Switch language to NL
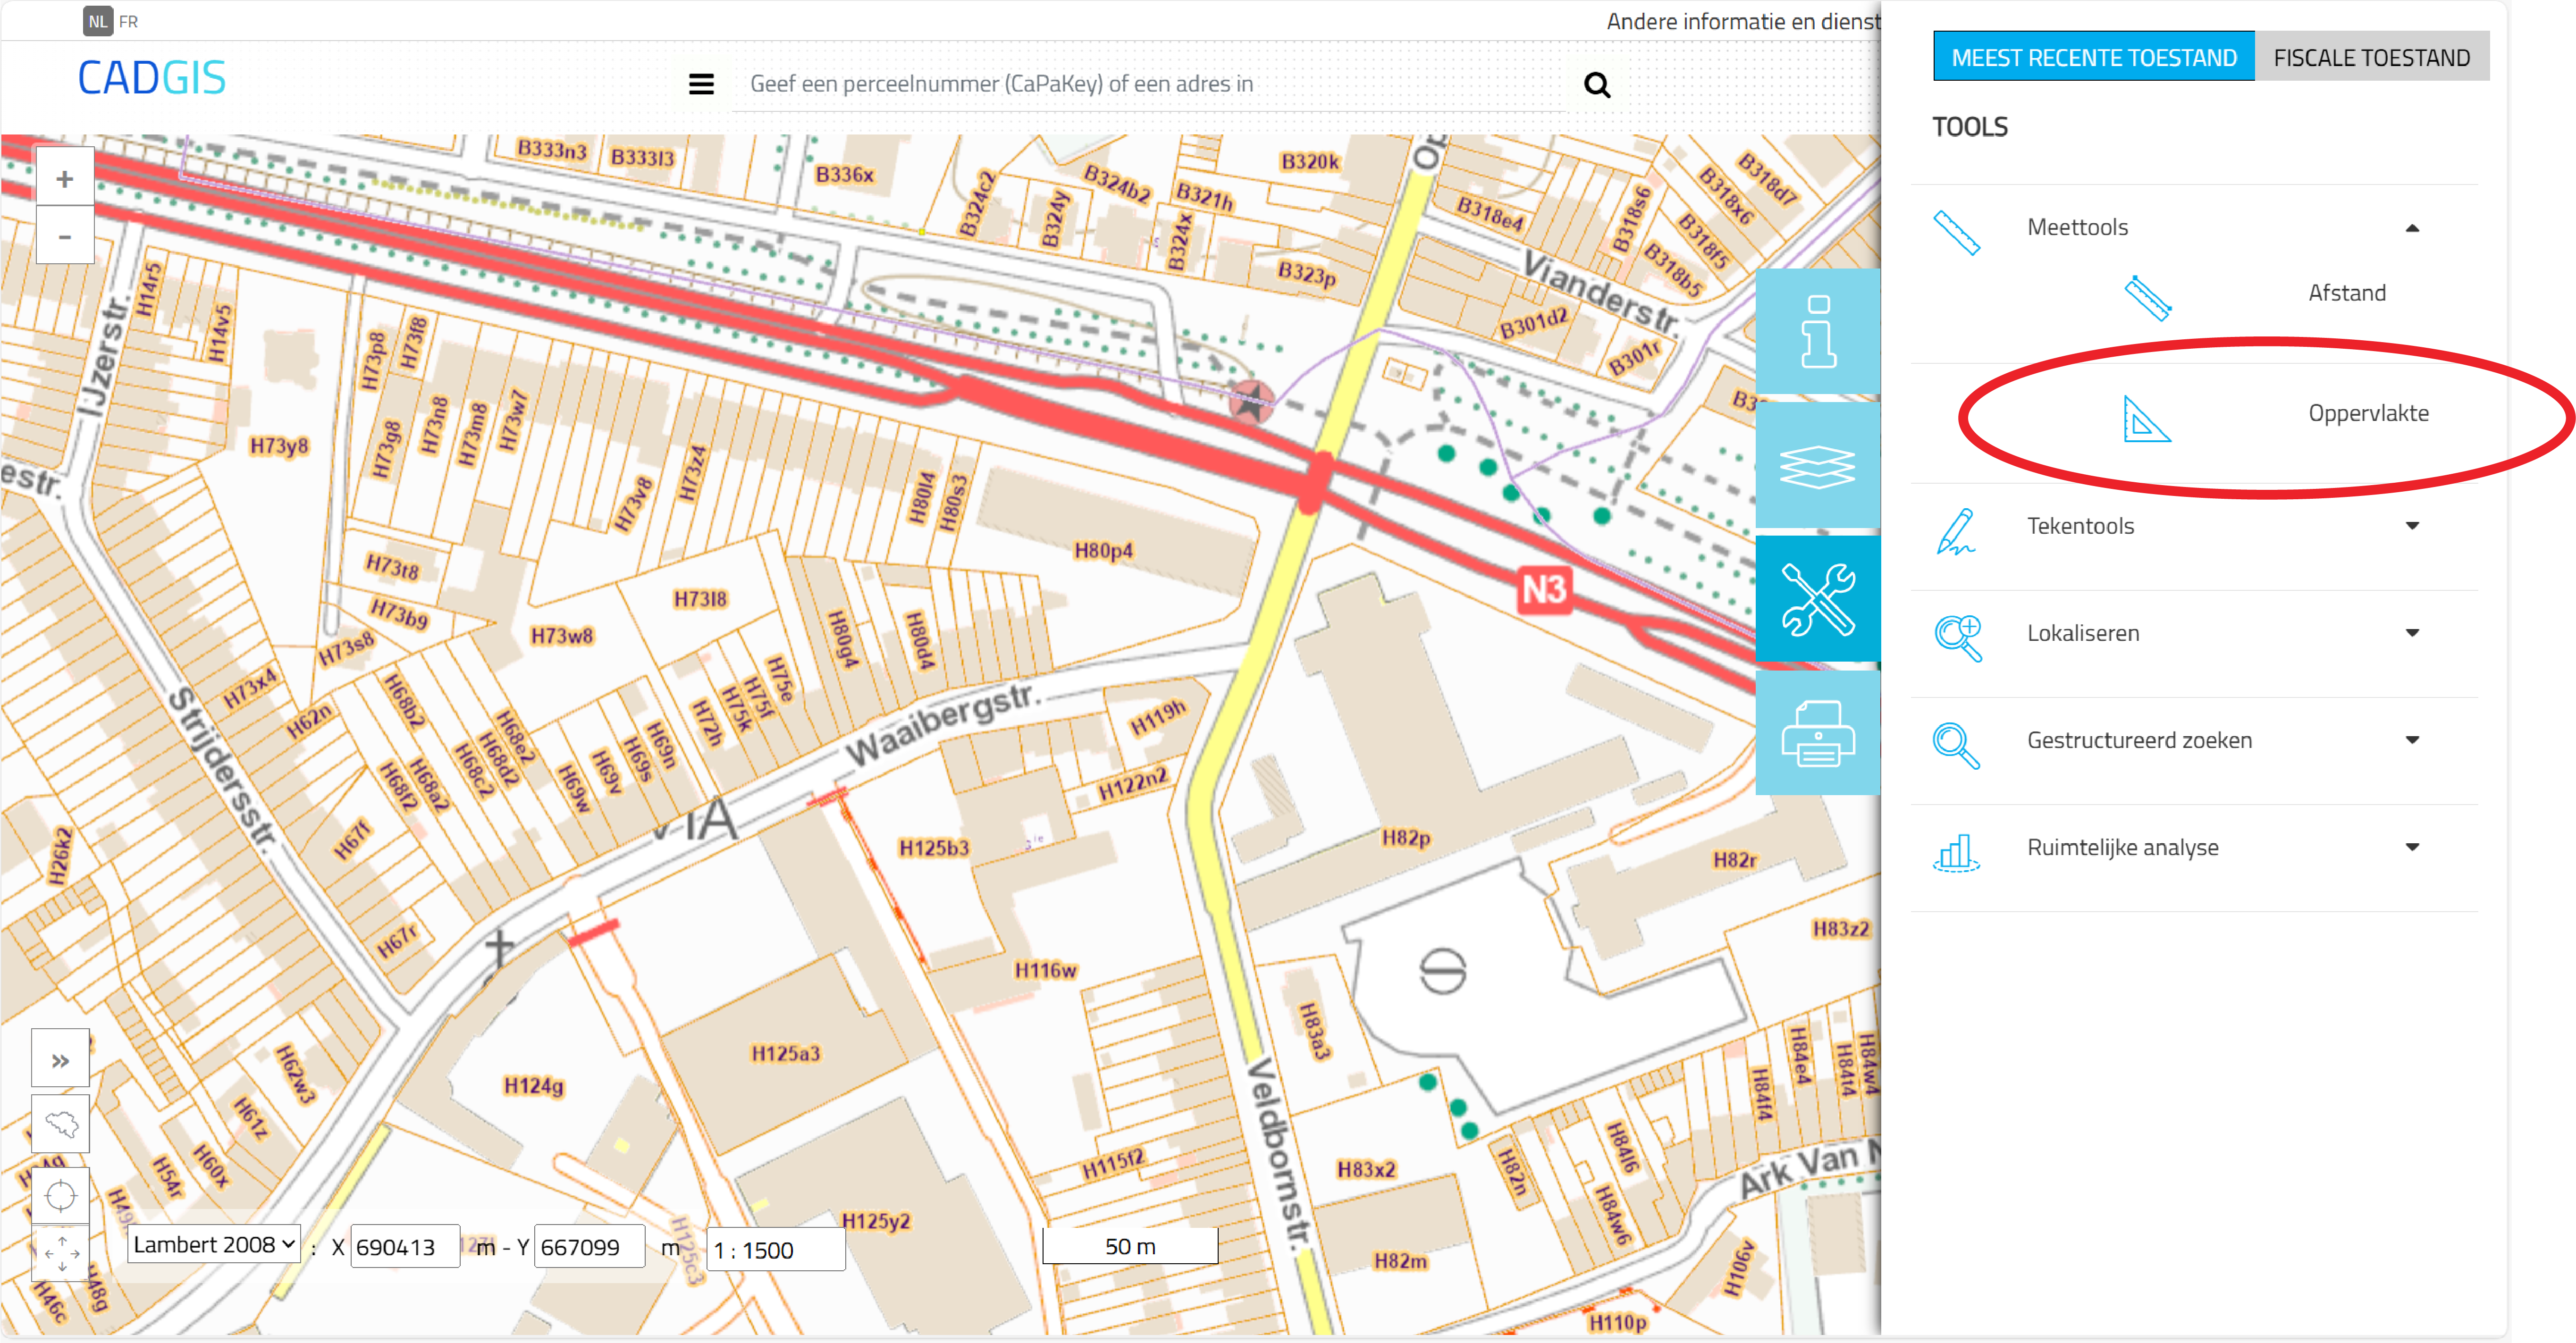The width and height of the screenshot is (2576, 1343). point(97,21)
